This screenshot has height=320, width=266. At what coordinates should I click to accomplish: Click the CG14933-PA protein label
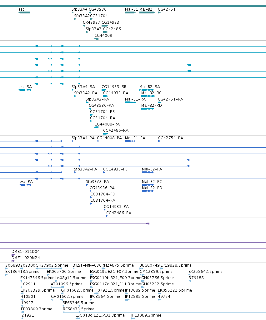[x=116, y=207]
